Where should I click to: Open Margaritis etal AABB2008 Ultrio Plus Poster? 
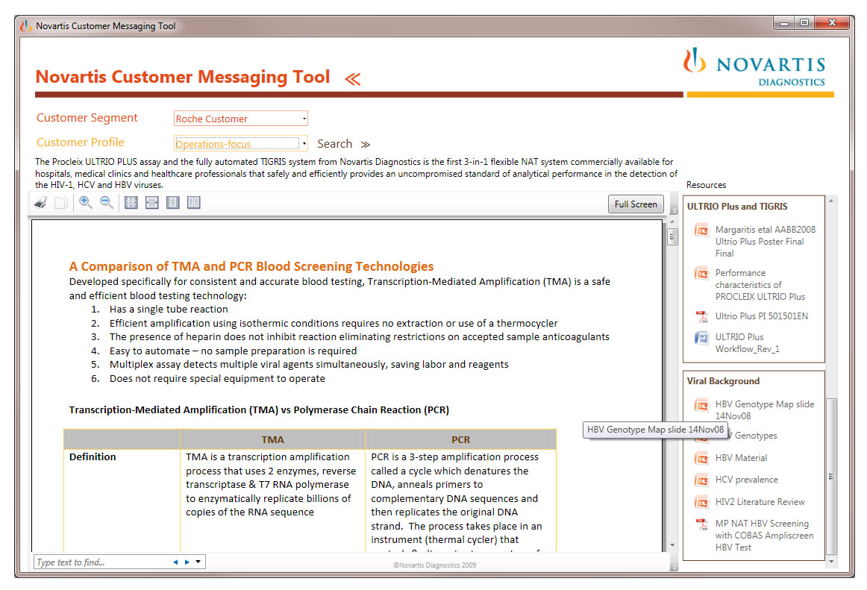tap(766, 241)
